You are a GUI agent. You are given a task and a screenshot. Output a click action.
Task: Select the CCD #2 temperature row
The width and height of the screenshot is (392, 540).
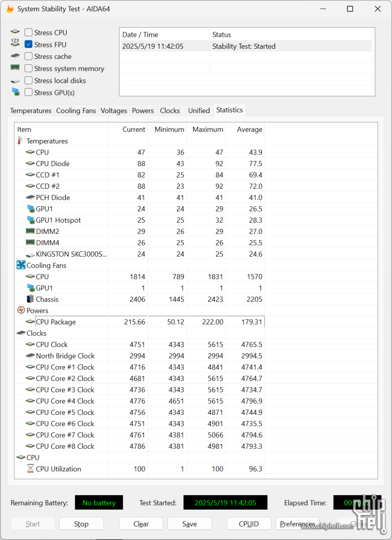140,186
